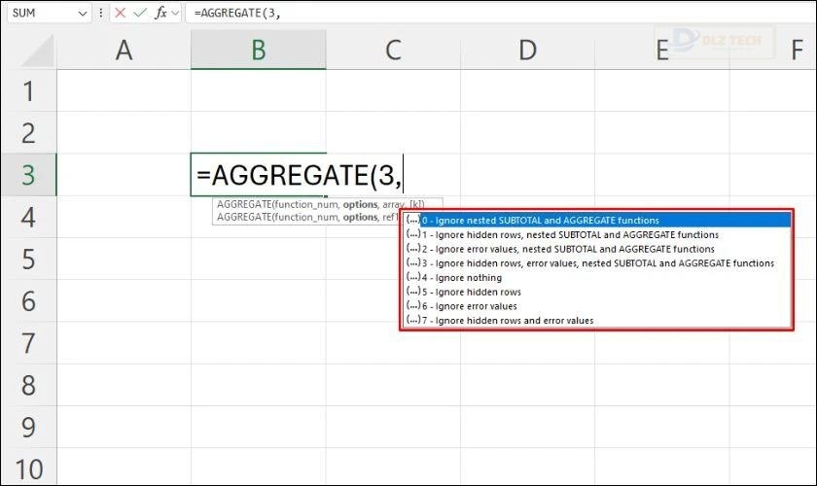Click cell B8
The height and width of the screenshot is (486, 817).
click(x=259, y=385)
